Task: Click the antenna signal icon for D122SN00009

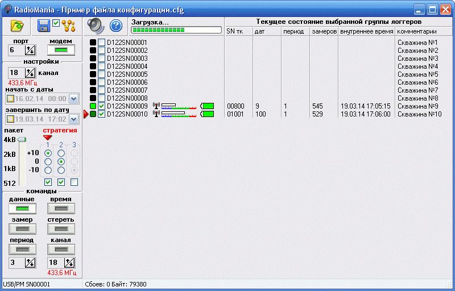Action: click(x=156, y=106)
